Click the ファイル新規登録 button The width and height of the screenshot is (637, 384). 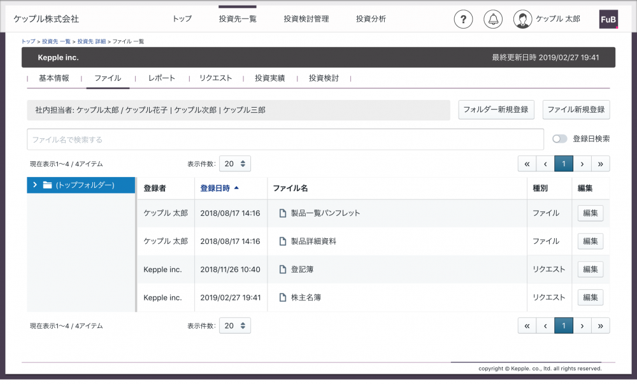(576, 110)
